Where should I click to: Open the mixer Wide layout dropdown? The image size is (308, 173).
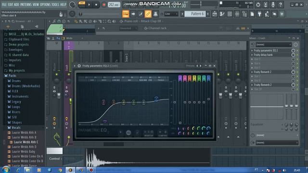pos(72,38)
